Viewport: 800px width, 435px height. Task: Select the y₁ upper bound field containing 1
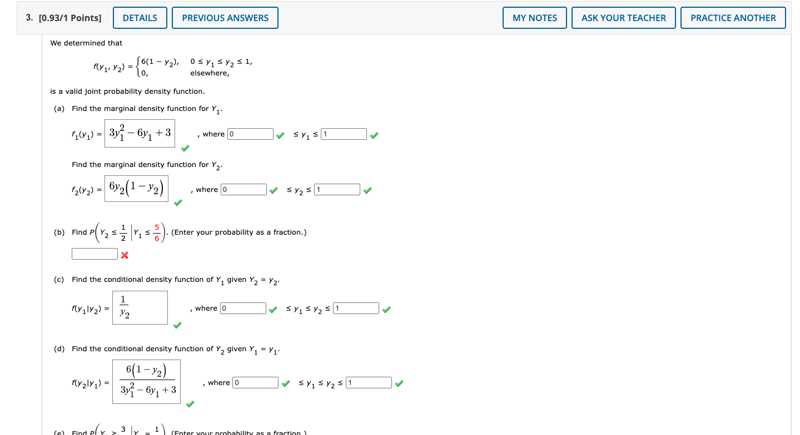[344, 134]
